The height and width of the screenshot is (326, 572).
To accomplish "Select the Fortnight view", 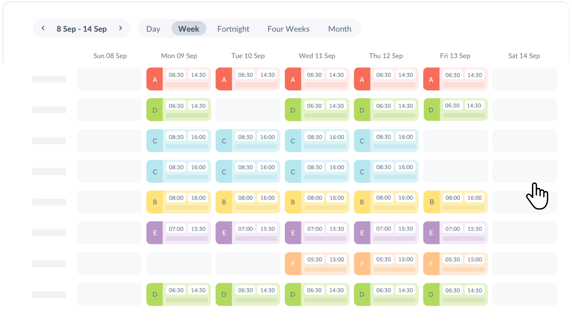I will click(233, 29).
